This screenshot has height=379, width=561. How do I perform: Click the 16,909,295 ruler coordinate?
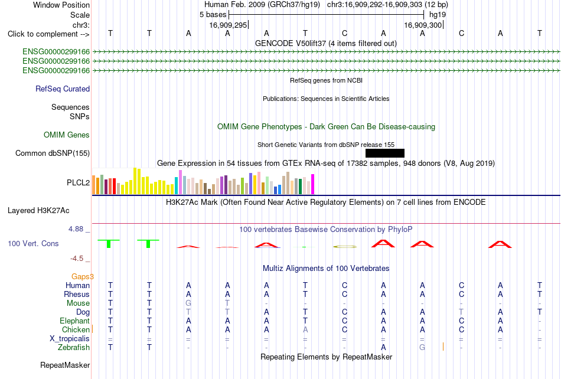coord(229,25)
